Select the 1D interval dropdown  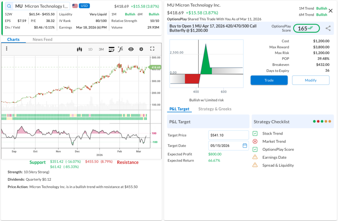[x=90, y=49]
